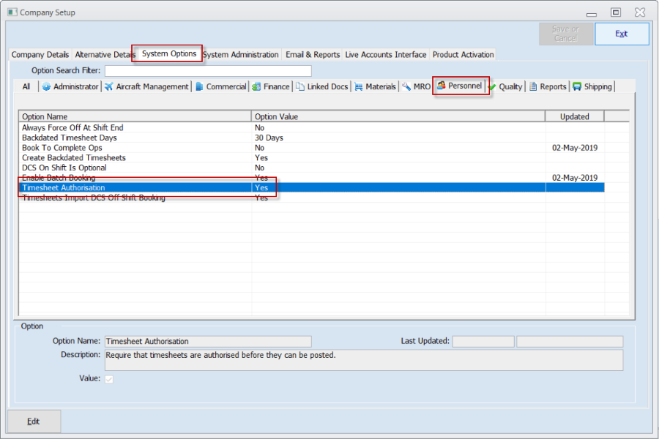This screenshot has width=659, height=439.
Task: Click the Exit button
Action: [622, 34]
